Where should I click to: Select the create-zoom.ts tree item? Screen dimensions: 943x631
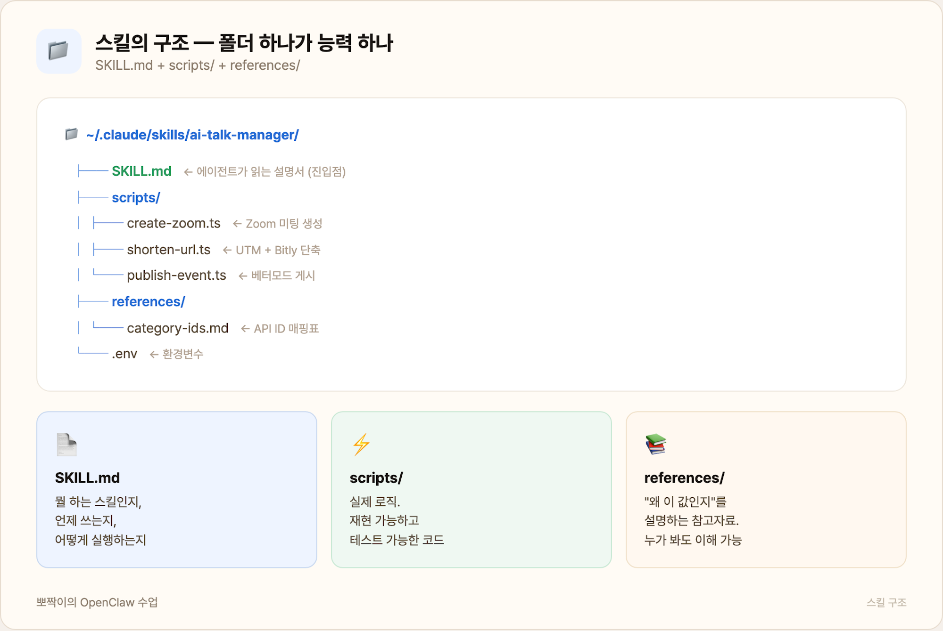(x=174, y=223)
